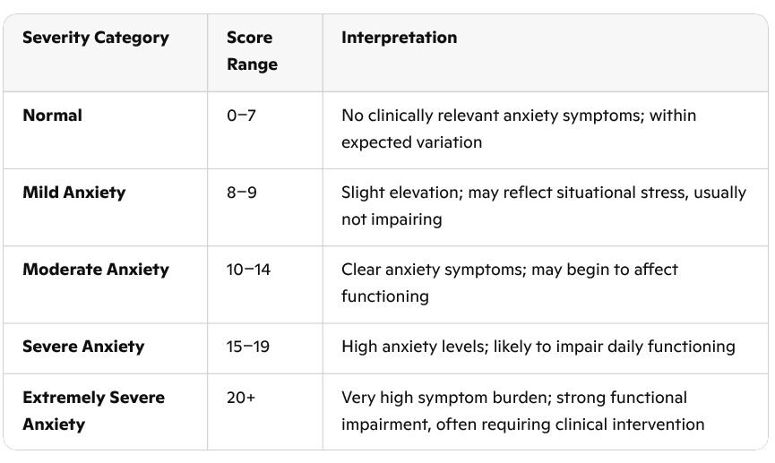Image resolution: width=775 pixels, height=463 pixels.
Task: Click the Interpretation column header
Action: [x=399, y=38]
